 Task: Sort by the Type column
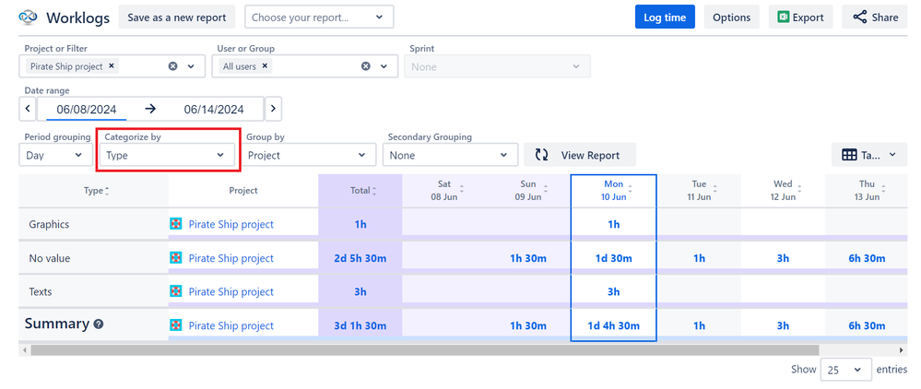tap(107, 191)
